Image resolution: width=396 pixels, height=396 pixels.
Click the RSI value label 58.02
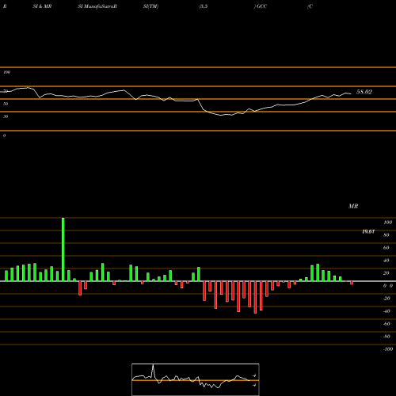point(364,92)
